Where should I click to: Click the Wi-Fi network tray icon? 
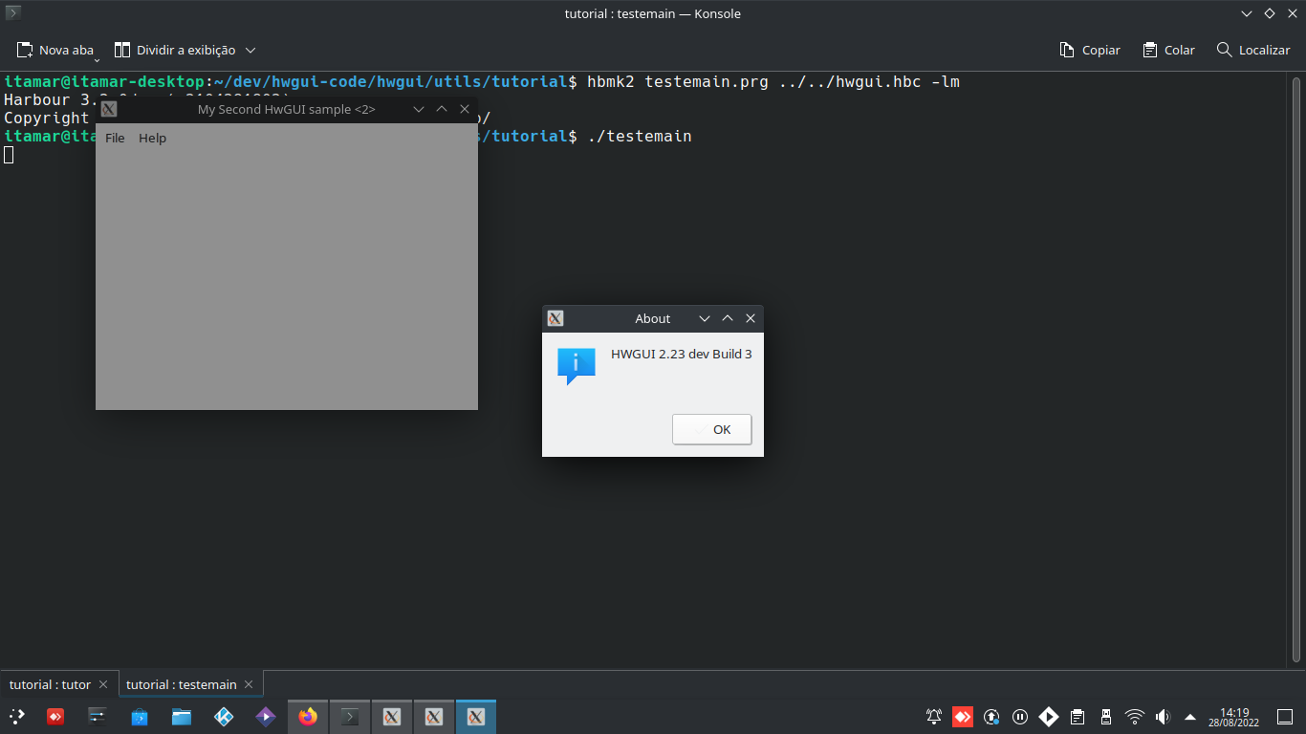(x=1134, y=716)
